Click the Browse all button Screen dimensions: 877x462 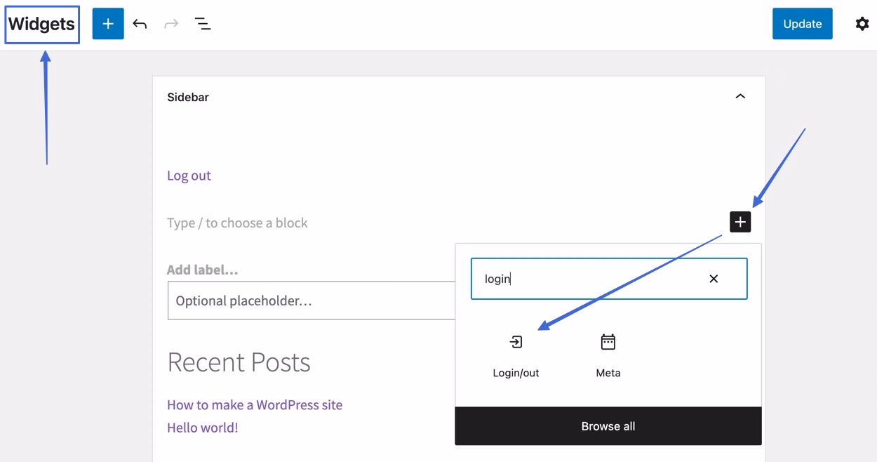pyautogui.click(x=608, y=425)
